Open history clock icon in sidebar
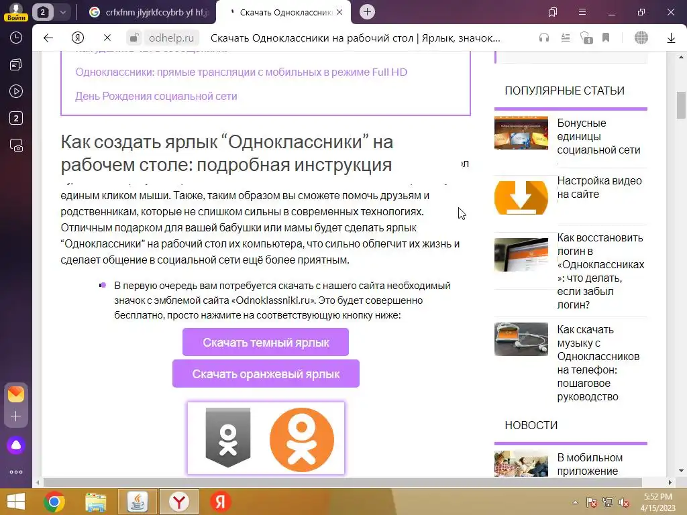Image resolution: width=687 pixels, height=515 pixels. coord(16,38)
